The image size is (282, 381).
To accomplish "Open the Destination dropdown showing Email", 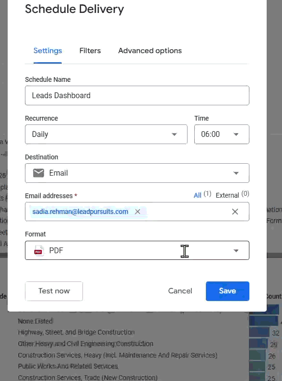I will 137,173.
